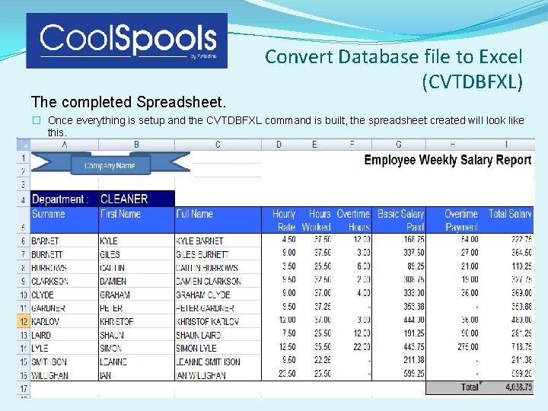Screen dimensions: 548x411
Task: Select the KYLE BARNET full name cell
Action: tap(218, 241)
